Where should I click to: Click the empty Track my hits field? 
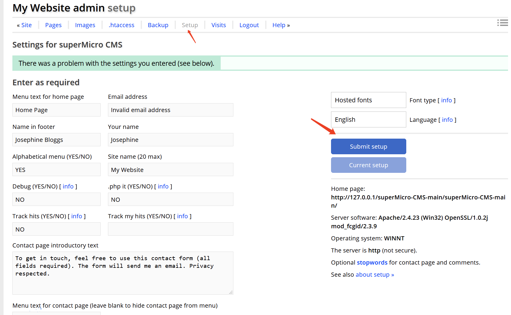(x=171, y=229)
